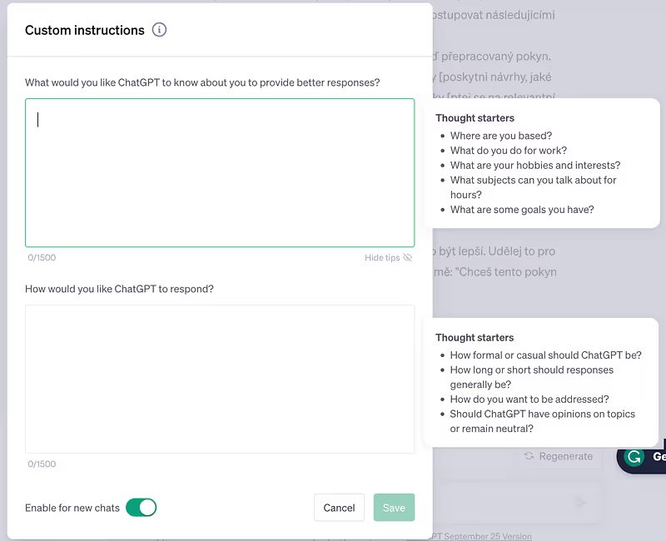
Task: Click the regenerate arrows icon
Action: (x=529, y=456)
